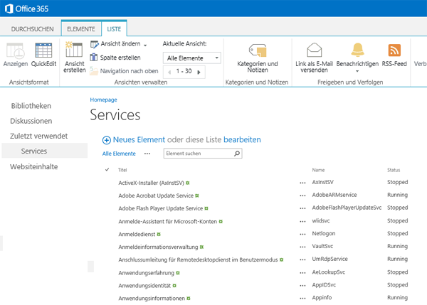The height and width of the screenshot is (305, 427).
Task: Open the Anwendungserfahrung item
Action: click(146, 273)
